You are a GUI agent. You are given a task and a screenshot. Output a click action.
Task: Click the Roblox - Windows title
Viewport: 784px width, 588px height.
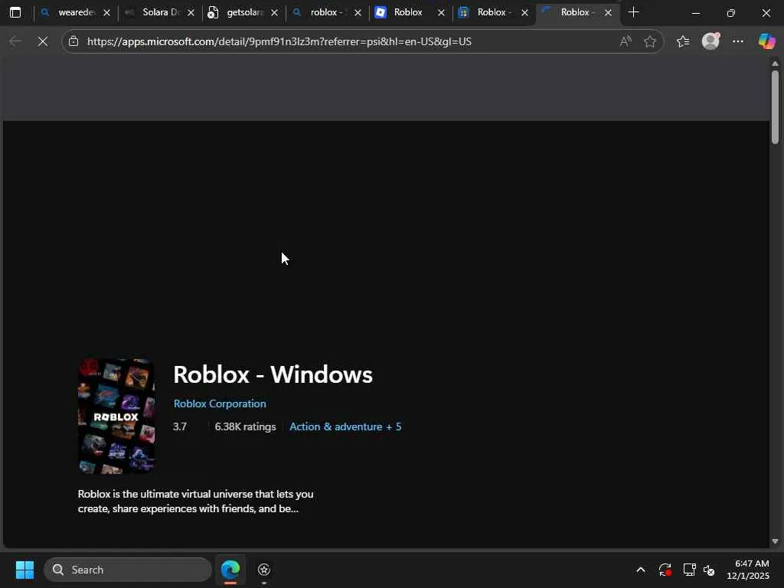(273, 374)
